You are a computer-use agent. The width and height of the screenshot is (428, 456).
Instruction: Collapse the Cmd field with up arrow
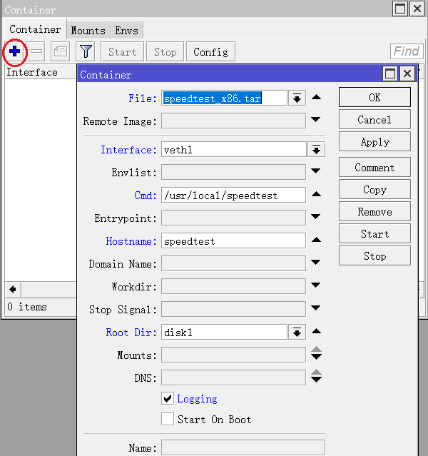click(316, 195)
